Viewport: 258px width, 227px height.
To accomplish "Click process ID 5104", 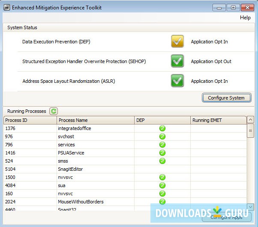I will click(10, 169).
